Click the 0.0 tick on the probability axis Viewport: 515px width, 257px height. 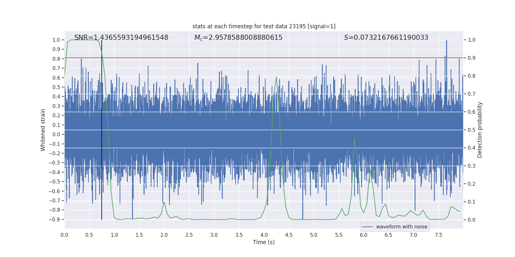click(x=472, y=220)
